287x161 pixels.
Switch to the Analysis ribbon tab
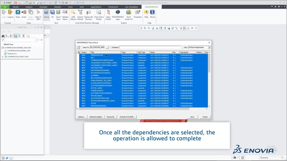pyautogui.click(x=29, y=7)
